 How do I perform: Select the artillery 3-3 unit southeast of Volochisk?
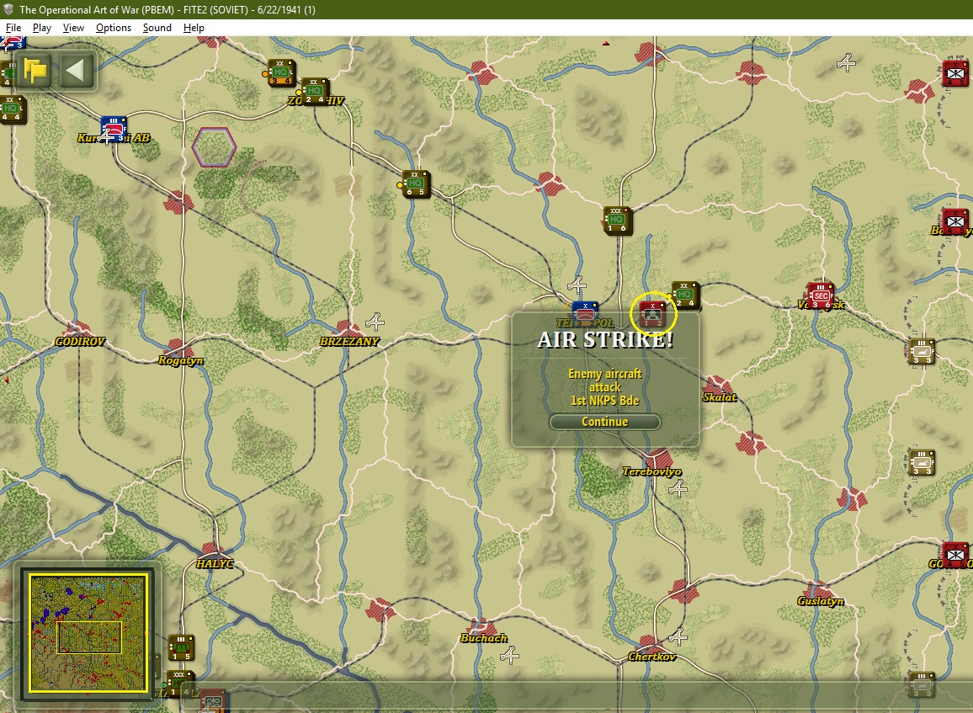(x=922, y=351)
